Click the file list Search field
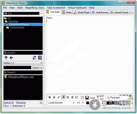The image size is (137, 114). click(23, 72)
